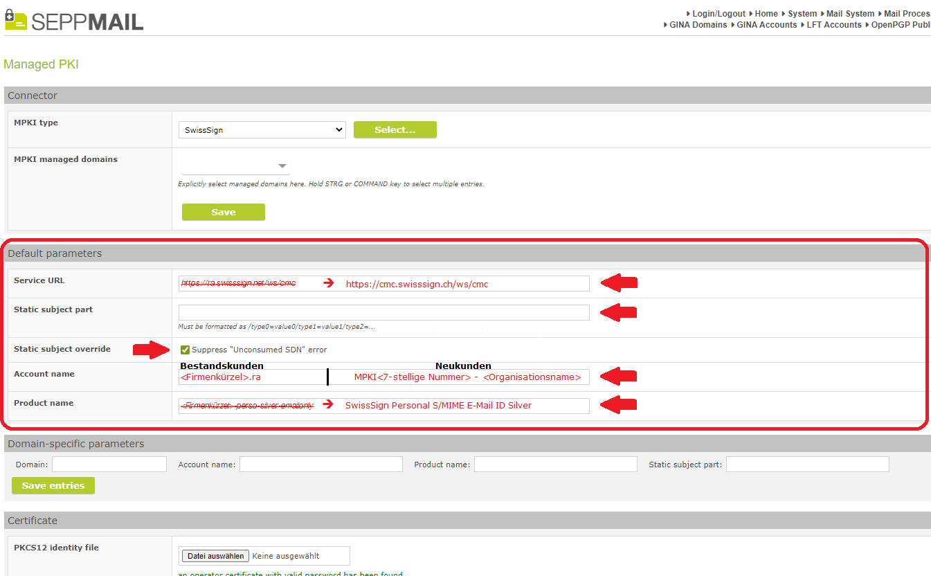
Task: Click the Save entries button
Action: [53, 486]
